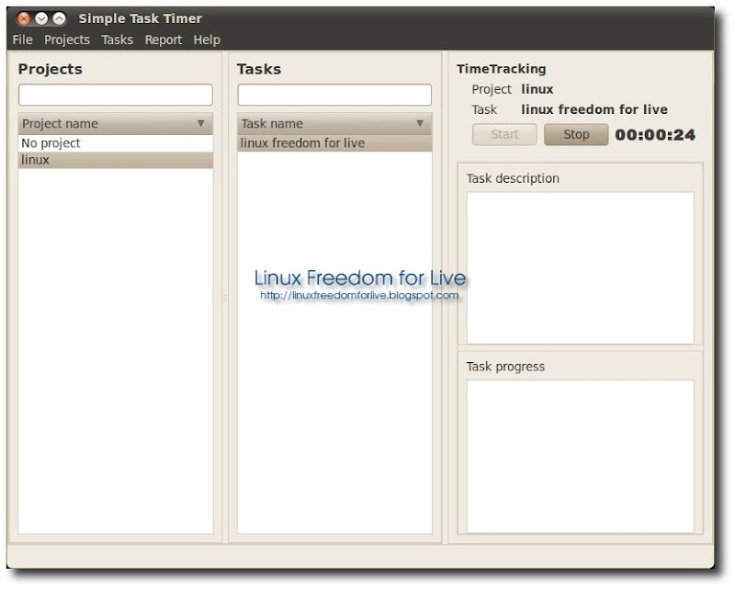The width and height of the screenshot is (735, 589).
Task: Click inside the Task progress text area
Action: pyautogui.click(x=581, y=457)
